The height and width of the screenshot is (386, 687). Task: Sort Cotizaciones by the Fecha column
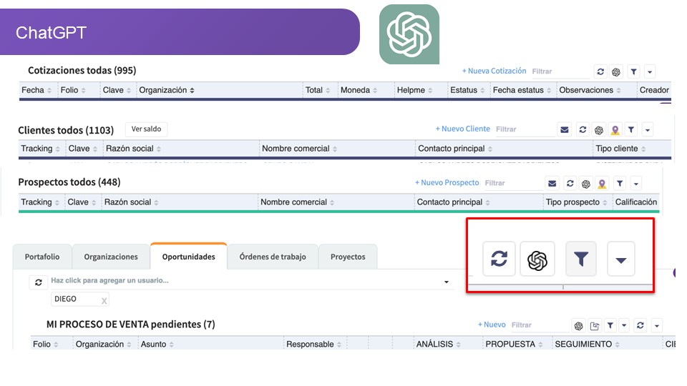[36, 90]
